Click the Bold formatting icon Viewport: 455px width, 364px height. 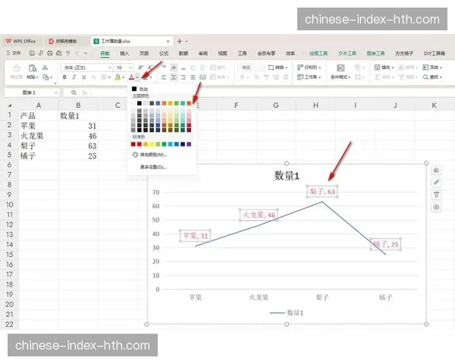(x=64, y=77)
